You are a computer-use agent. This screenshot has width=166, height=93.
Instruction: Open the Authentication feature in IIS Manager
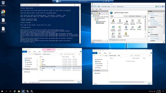coord(113,21)
